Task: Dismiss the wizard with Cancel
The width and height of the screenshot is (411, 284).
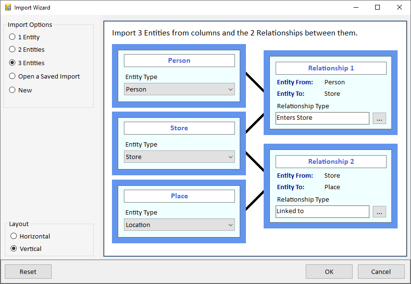Action: [x=381, y=272]
